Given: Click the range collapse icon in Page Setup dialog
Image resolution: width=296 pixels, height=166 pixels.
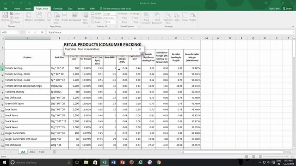Looking at the screenshot, I should tap(142, 53).
